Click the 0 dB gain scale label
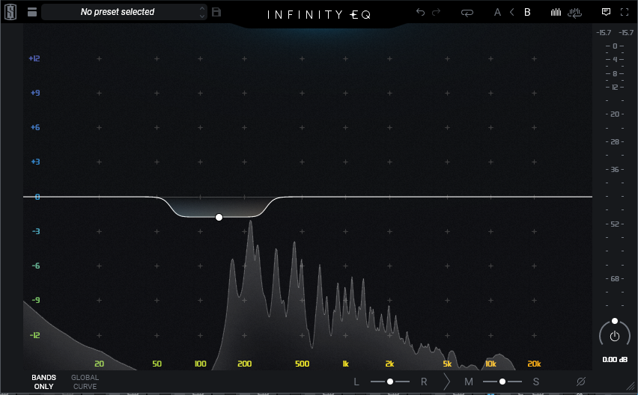 pyautogui.click(x=37, y=197)
